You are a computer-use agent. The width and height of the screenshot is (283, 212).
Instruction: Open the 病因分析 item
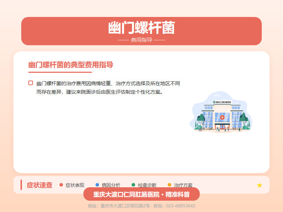(111, 185)
